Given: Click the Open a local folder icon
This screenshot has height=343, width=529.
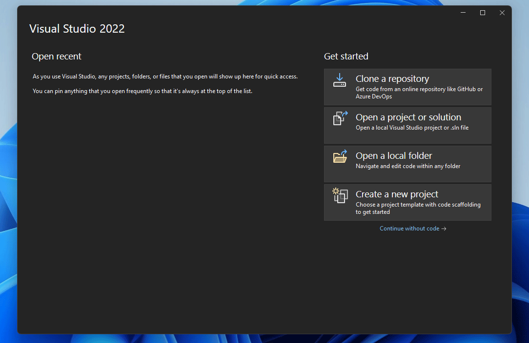Looking at the screenshot, I should click(x=340, y=157).
